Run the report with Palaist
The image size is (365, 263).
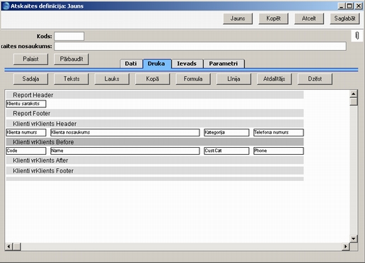click(x=30, y=59)
